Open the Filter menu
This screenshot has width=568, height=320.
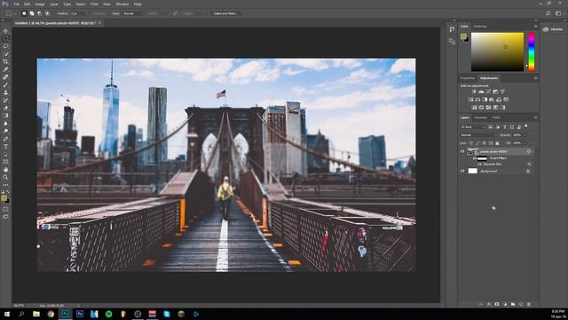point(94,4)
